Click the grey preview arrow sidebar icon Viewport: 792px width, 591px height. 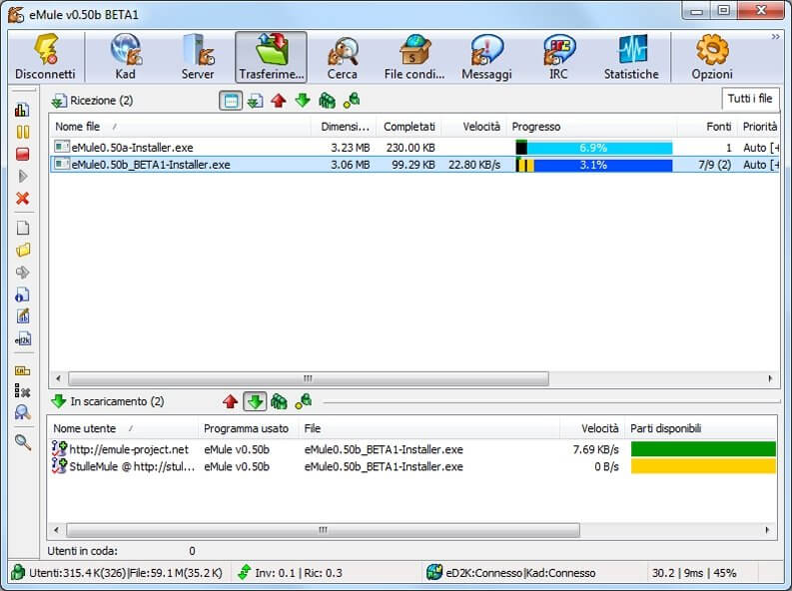point(22,272)
